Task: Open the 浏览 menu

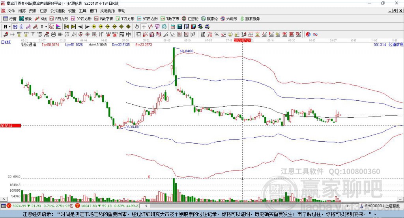Action: (x=22, y=11)
